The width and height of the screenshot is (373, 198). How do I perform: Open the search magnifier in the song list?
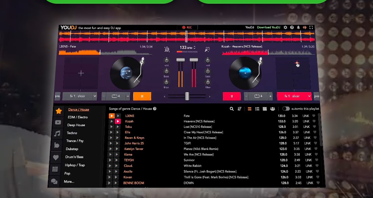pyautogui.click(x=232, y=109)
